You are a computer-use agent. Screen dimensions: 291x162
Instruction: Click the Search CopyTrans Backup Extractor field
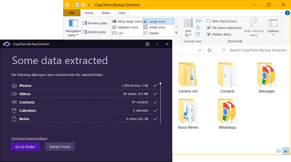pos(252,50)
